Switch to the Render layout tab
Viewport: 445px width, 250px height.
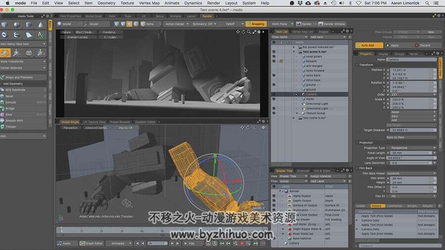tap(207, 16)
